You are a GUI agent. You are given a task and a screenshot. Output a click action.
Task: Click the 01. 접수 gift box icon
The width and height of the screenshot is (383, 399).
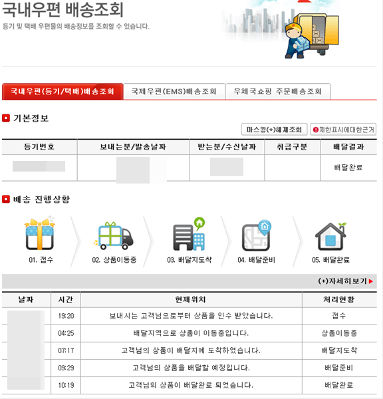point(40,234)
